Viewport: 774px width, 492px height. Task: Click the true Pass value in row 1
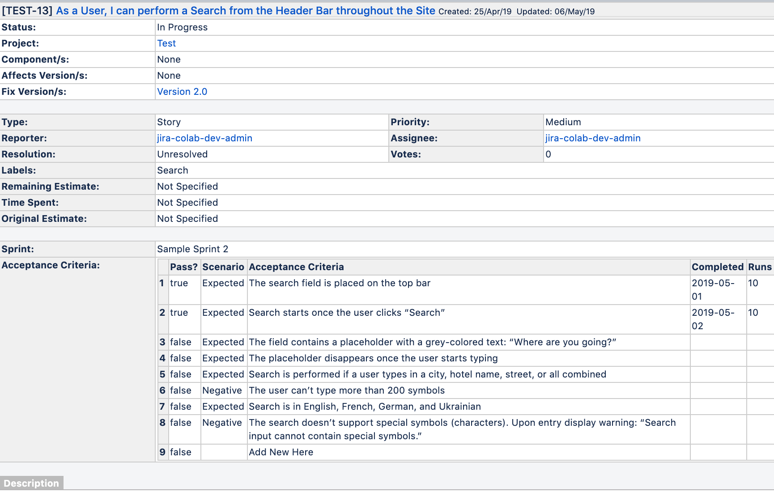(179, 283)
